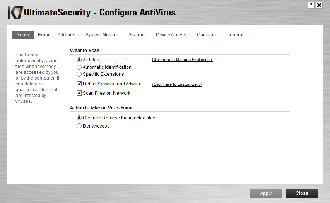Viewport: 330px width, 203px height.
Task: Toggle Detect Spyware and Adware checkbox
Action: 79,84
